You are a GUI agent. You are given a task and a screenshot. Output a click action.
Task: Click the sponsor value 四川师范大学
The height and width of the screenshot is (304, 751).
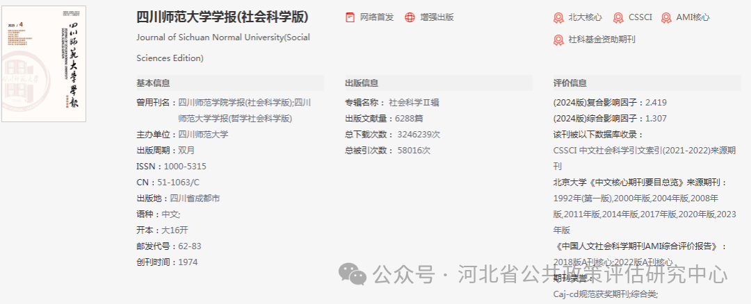203,135
